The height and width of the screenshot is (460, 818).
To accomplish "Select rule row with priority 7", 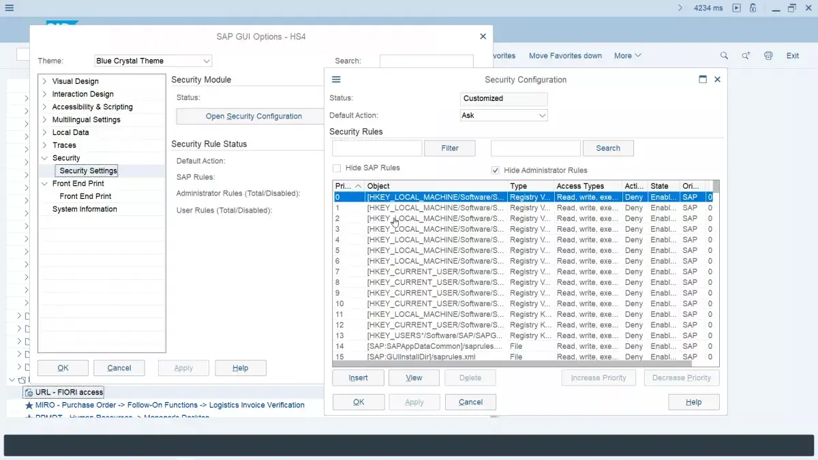I will click(x=522, y=272).
